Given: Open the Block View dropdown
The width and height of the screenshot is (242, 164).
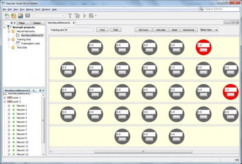Looking at the screenshot, I should click(x=209, y=30).
